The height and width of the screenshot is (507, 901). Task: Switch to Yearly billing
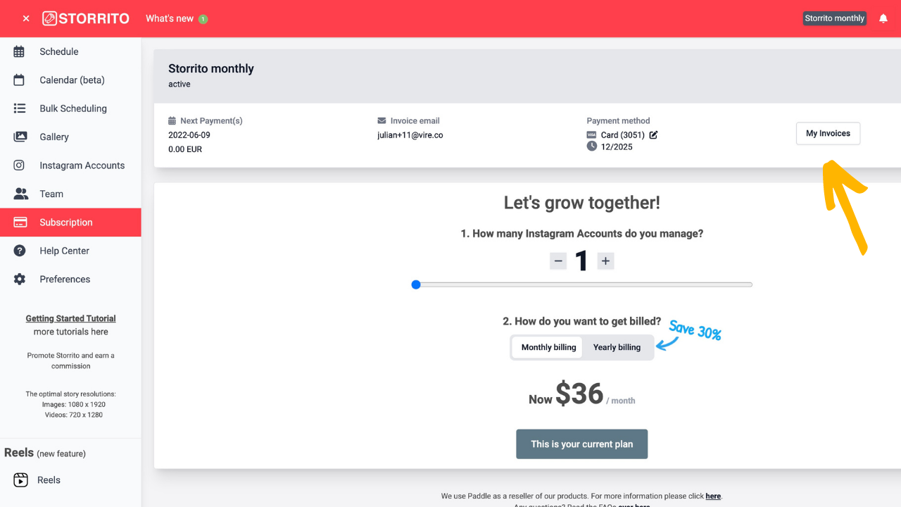click(x=617, y=347)
